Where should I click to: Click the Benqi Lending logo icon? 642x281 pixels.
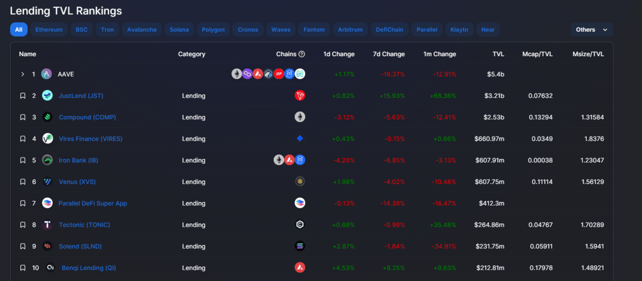50,268
